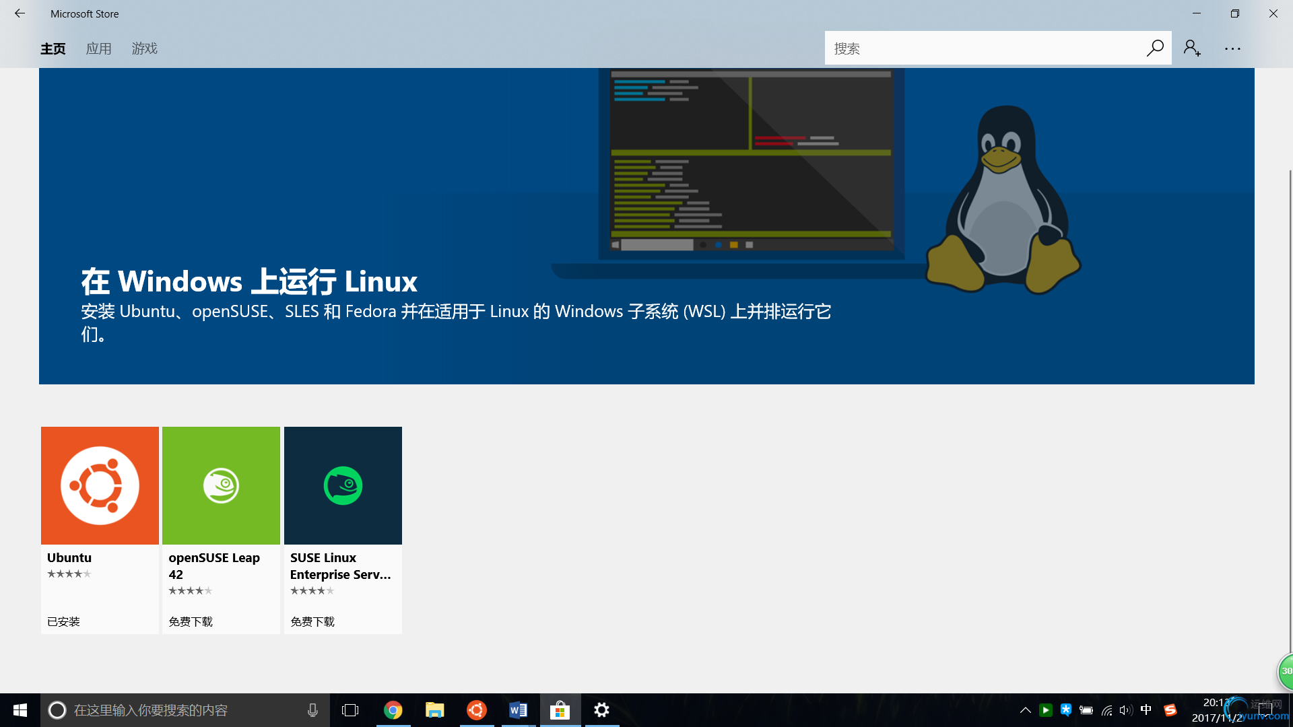Screen dimensions: 1293x727
Task: Click the SUSE Linux Enterprise Serv... title
Action: [340, 566]
